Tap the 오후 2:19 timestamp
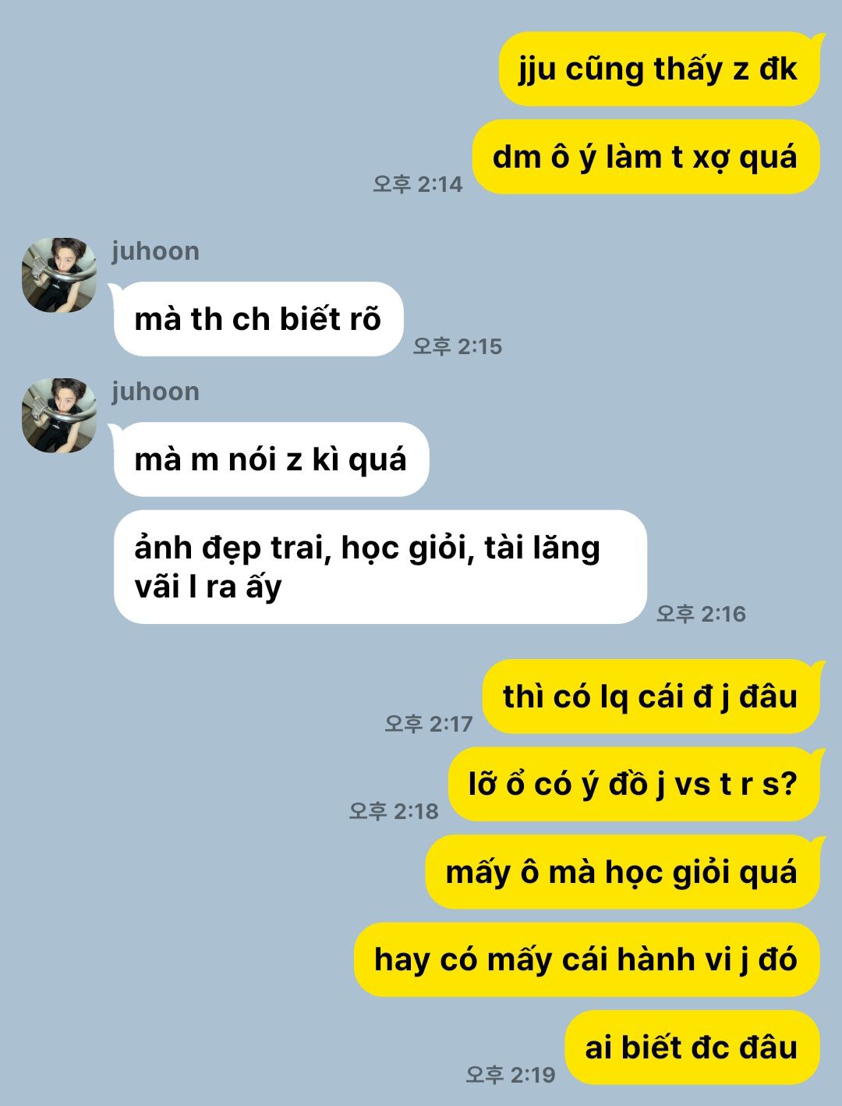The image size is (842, 1106). point(511,1075)
